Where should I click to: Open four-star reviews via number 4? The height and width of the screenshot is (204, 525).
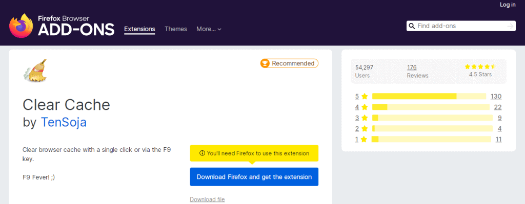(357, 107)
